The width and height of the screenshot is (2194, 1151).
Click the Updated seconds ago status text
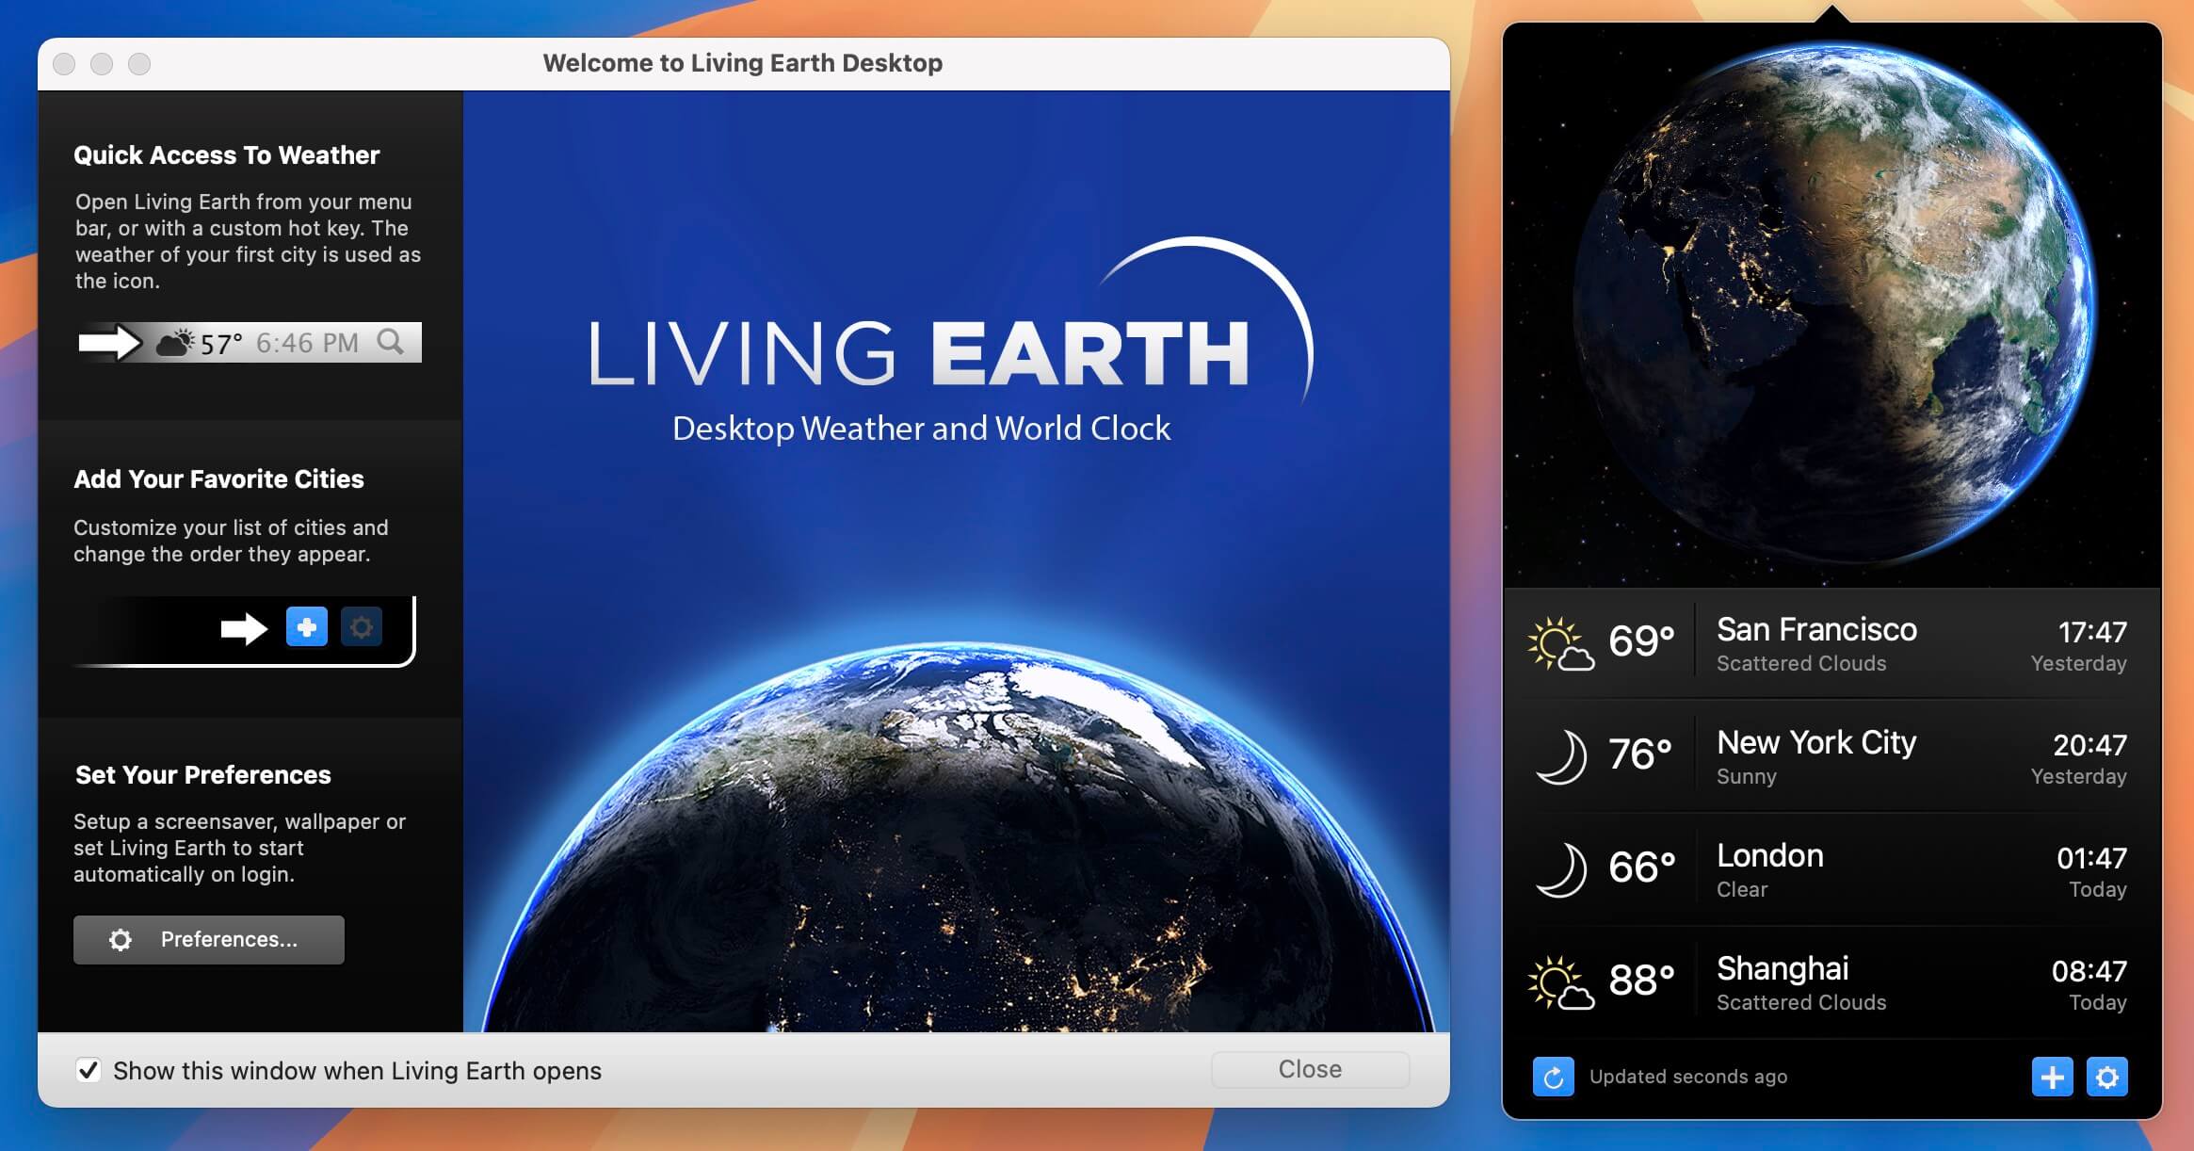pos(1688,1077)
